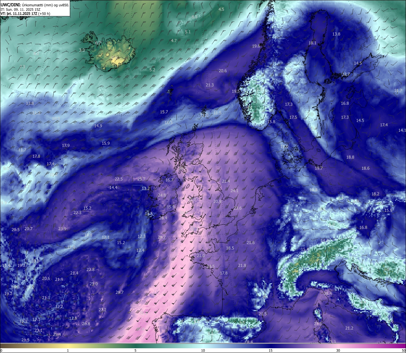Image resolution: width=406 pixels, height=353 pixels.
Task: Click the 25.0 value in the Atlantic
Action: tap(94, 284)
